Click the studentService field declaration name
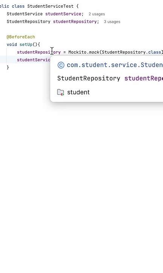 (x=63, y=14)
